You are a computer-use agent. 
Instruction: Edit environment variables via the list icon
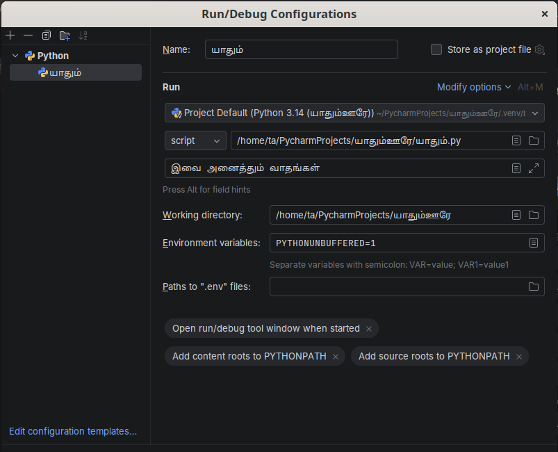click(534, 243)
